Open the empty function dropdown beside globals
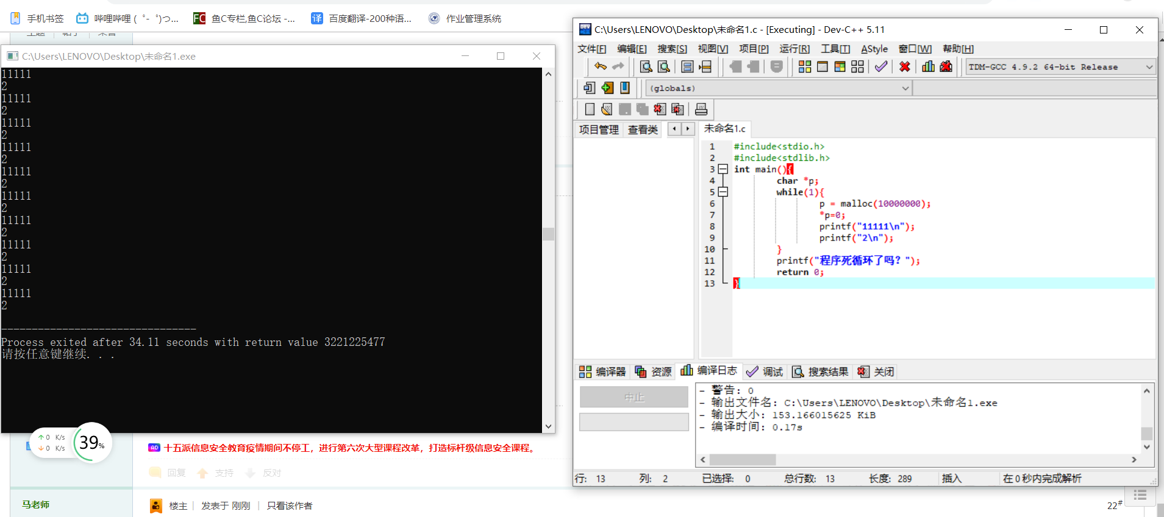Screen dimensions: 1164x517 1035,88
